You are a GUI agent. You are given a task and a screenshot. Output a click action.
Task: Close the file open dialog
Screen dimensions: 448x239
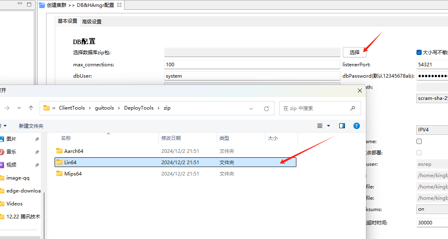tap(359, 91)
